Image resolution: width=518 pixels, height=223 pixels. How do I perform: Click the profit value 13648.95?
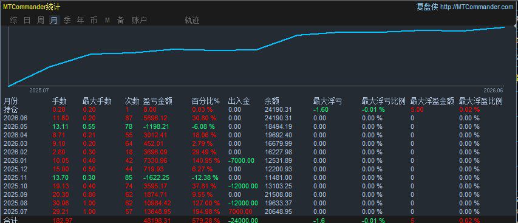(x=157, y=211)
